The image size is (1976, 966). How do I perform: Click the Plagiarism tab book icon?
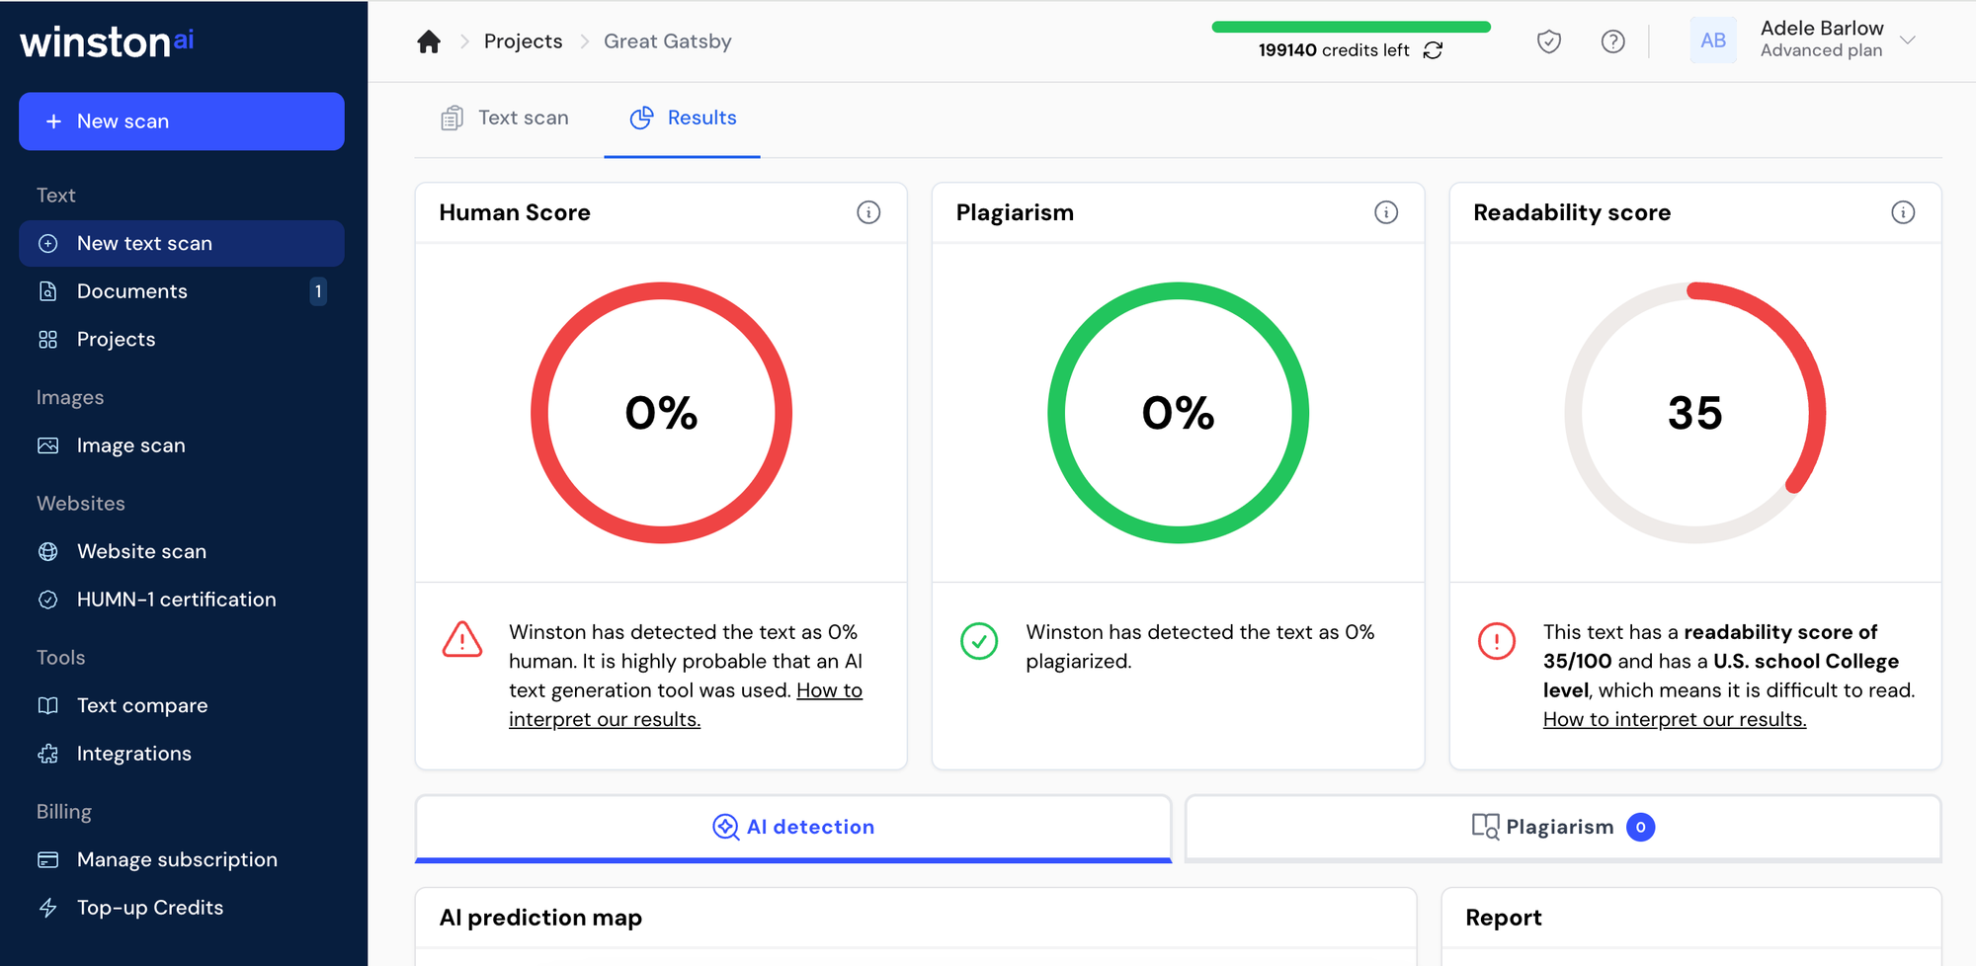coord(1485,827)
